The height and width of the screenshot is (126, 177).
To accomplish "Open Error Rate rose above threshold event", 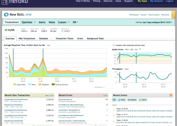I will coord(144,122).
